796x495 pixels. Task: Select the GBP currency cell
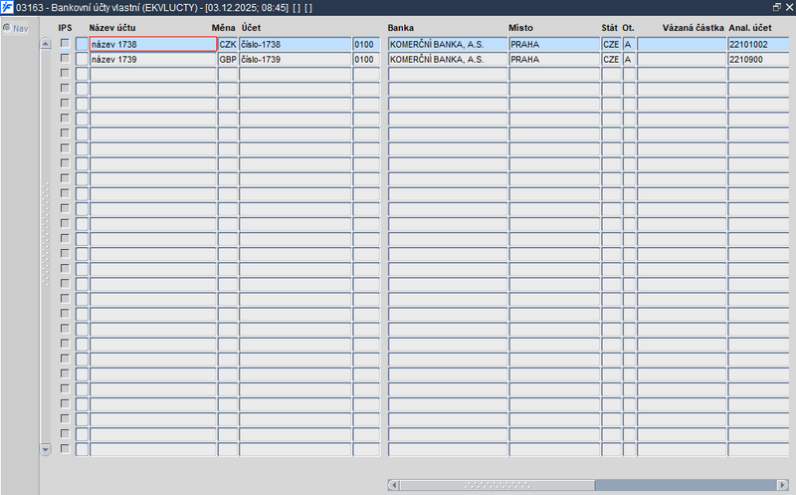[228, 60]
